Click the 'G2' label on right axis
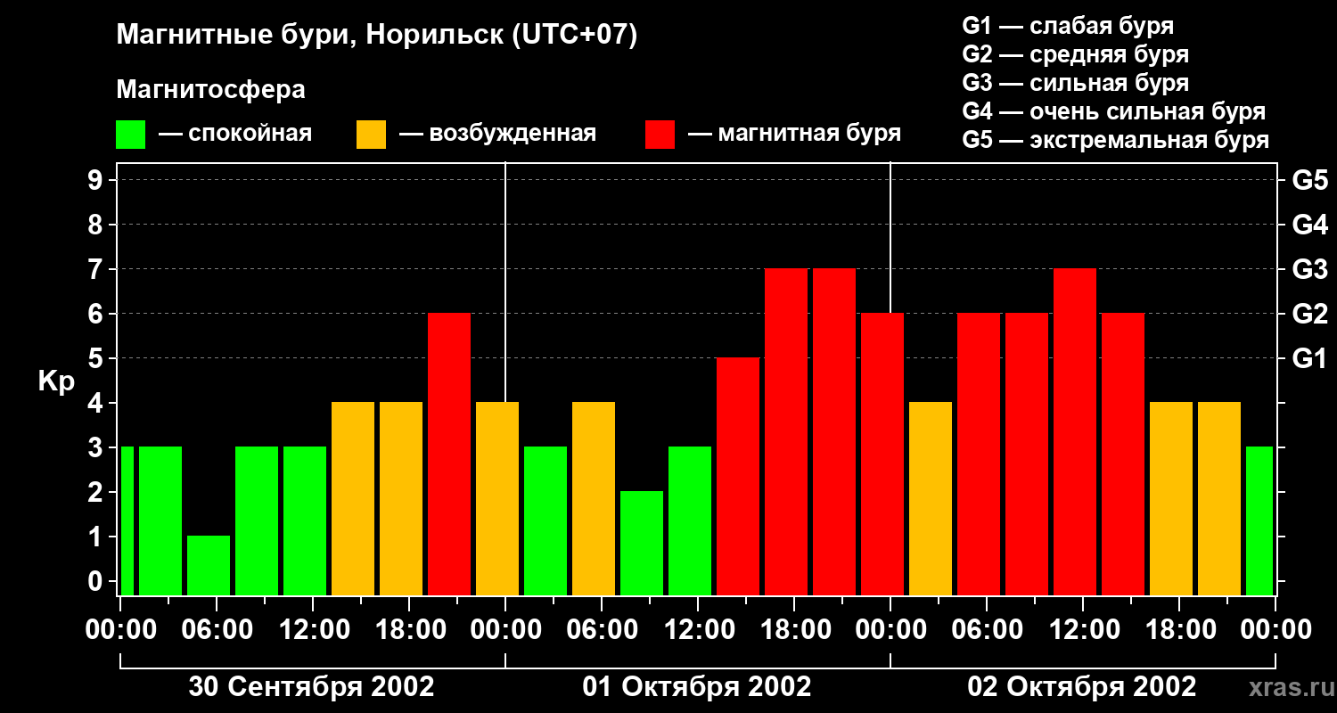 (x=1309, y=314)
